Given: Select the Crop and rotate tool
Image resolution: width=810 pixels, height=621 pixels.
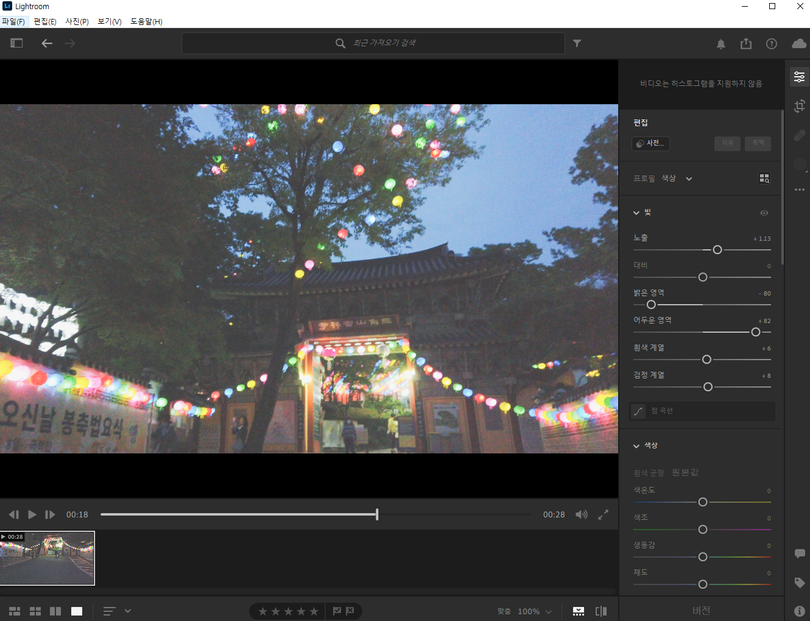Looking at the screenshot, I should (800, 106).
